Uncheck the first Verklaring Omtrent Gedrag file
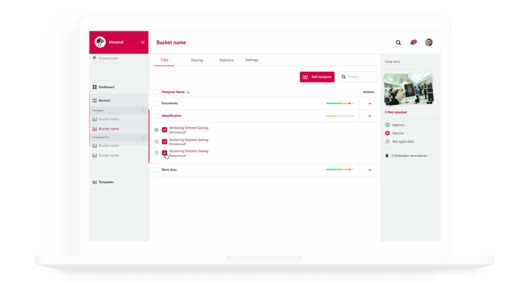529x282 pixels. tap(164, 129)
